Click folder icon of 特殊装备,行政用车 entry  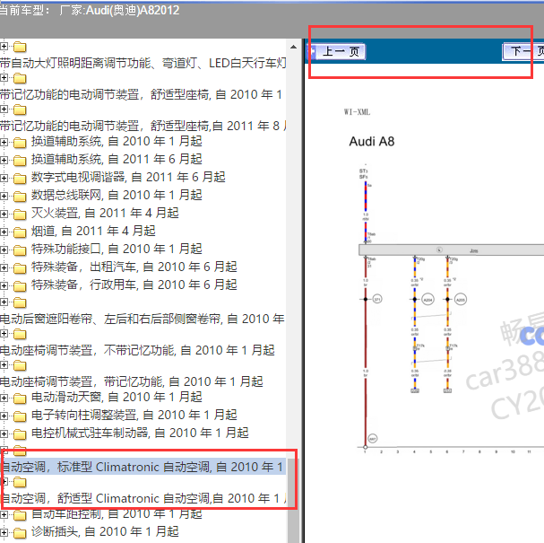click(x=20, y=286)
